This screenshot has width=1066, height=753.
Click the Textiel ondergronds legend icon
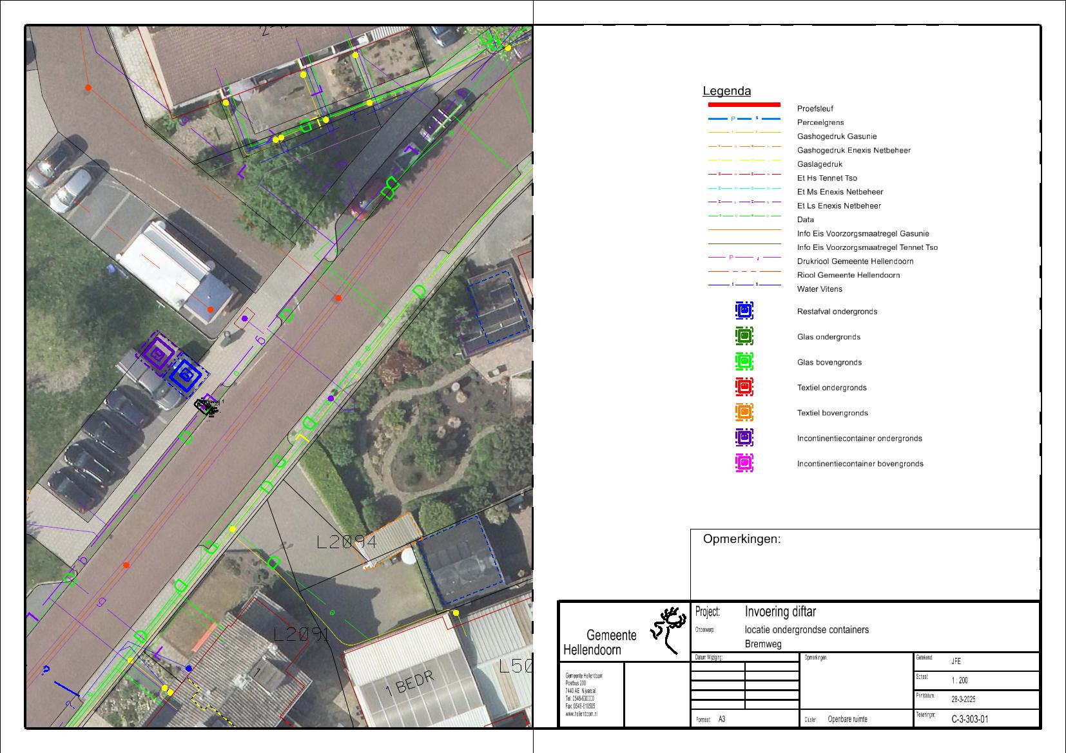[x=744, y=387]
